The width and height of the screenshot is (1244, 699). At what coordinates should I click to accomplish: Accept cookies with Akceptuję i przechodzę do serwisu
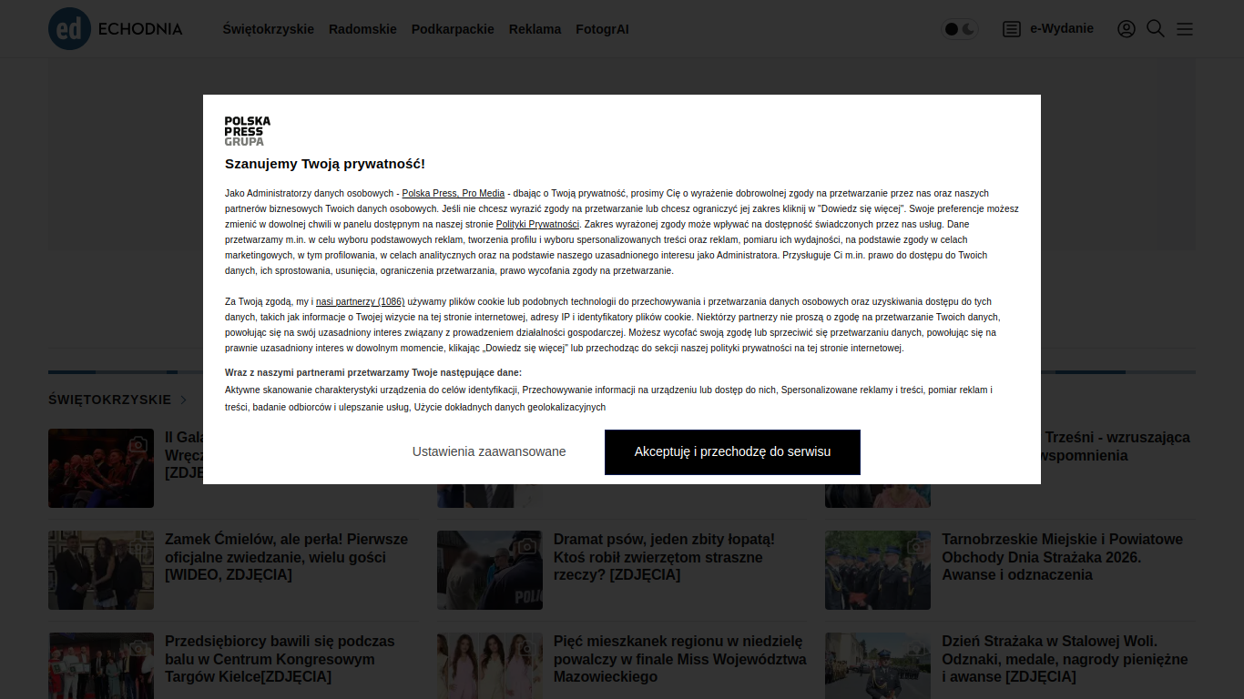[x=732, y=452]
